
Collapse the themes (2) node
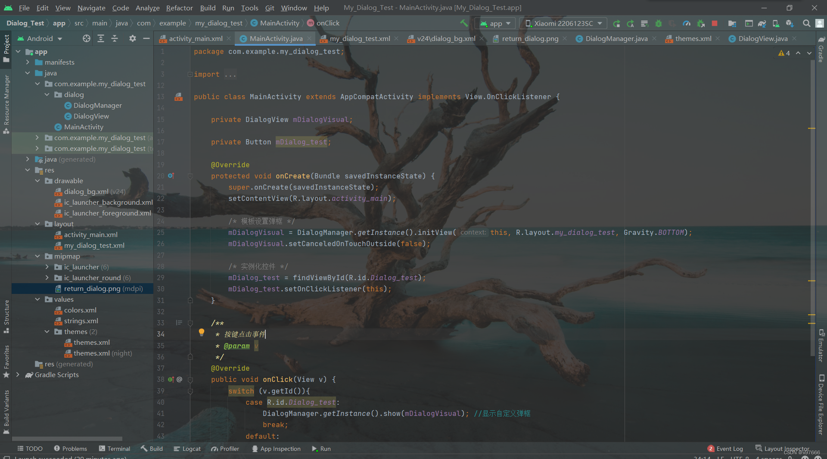click(x=47, y=331)
